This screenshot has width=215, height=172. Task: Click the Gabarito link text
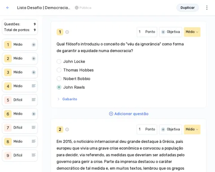70,99
